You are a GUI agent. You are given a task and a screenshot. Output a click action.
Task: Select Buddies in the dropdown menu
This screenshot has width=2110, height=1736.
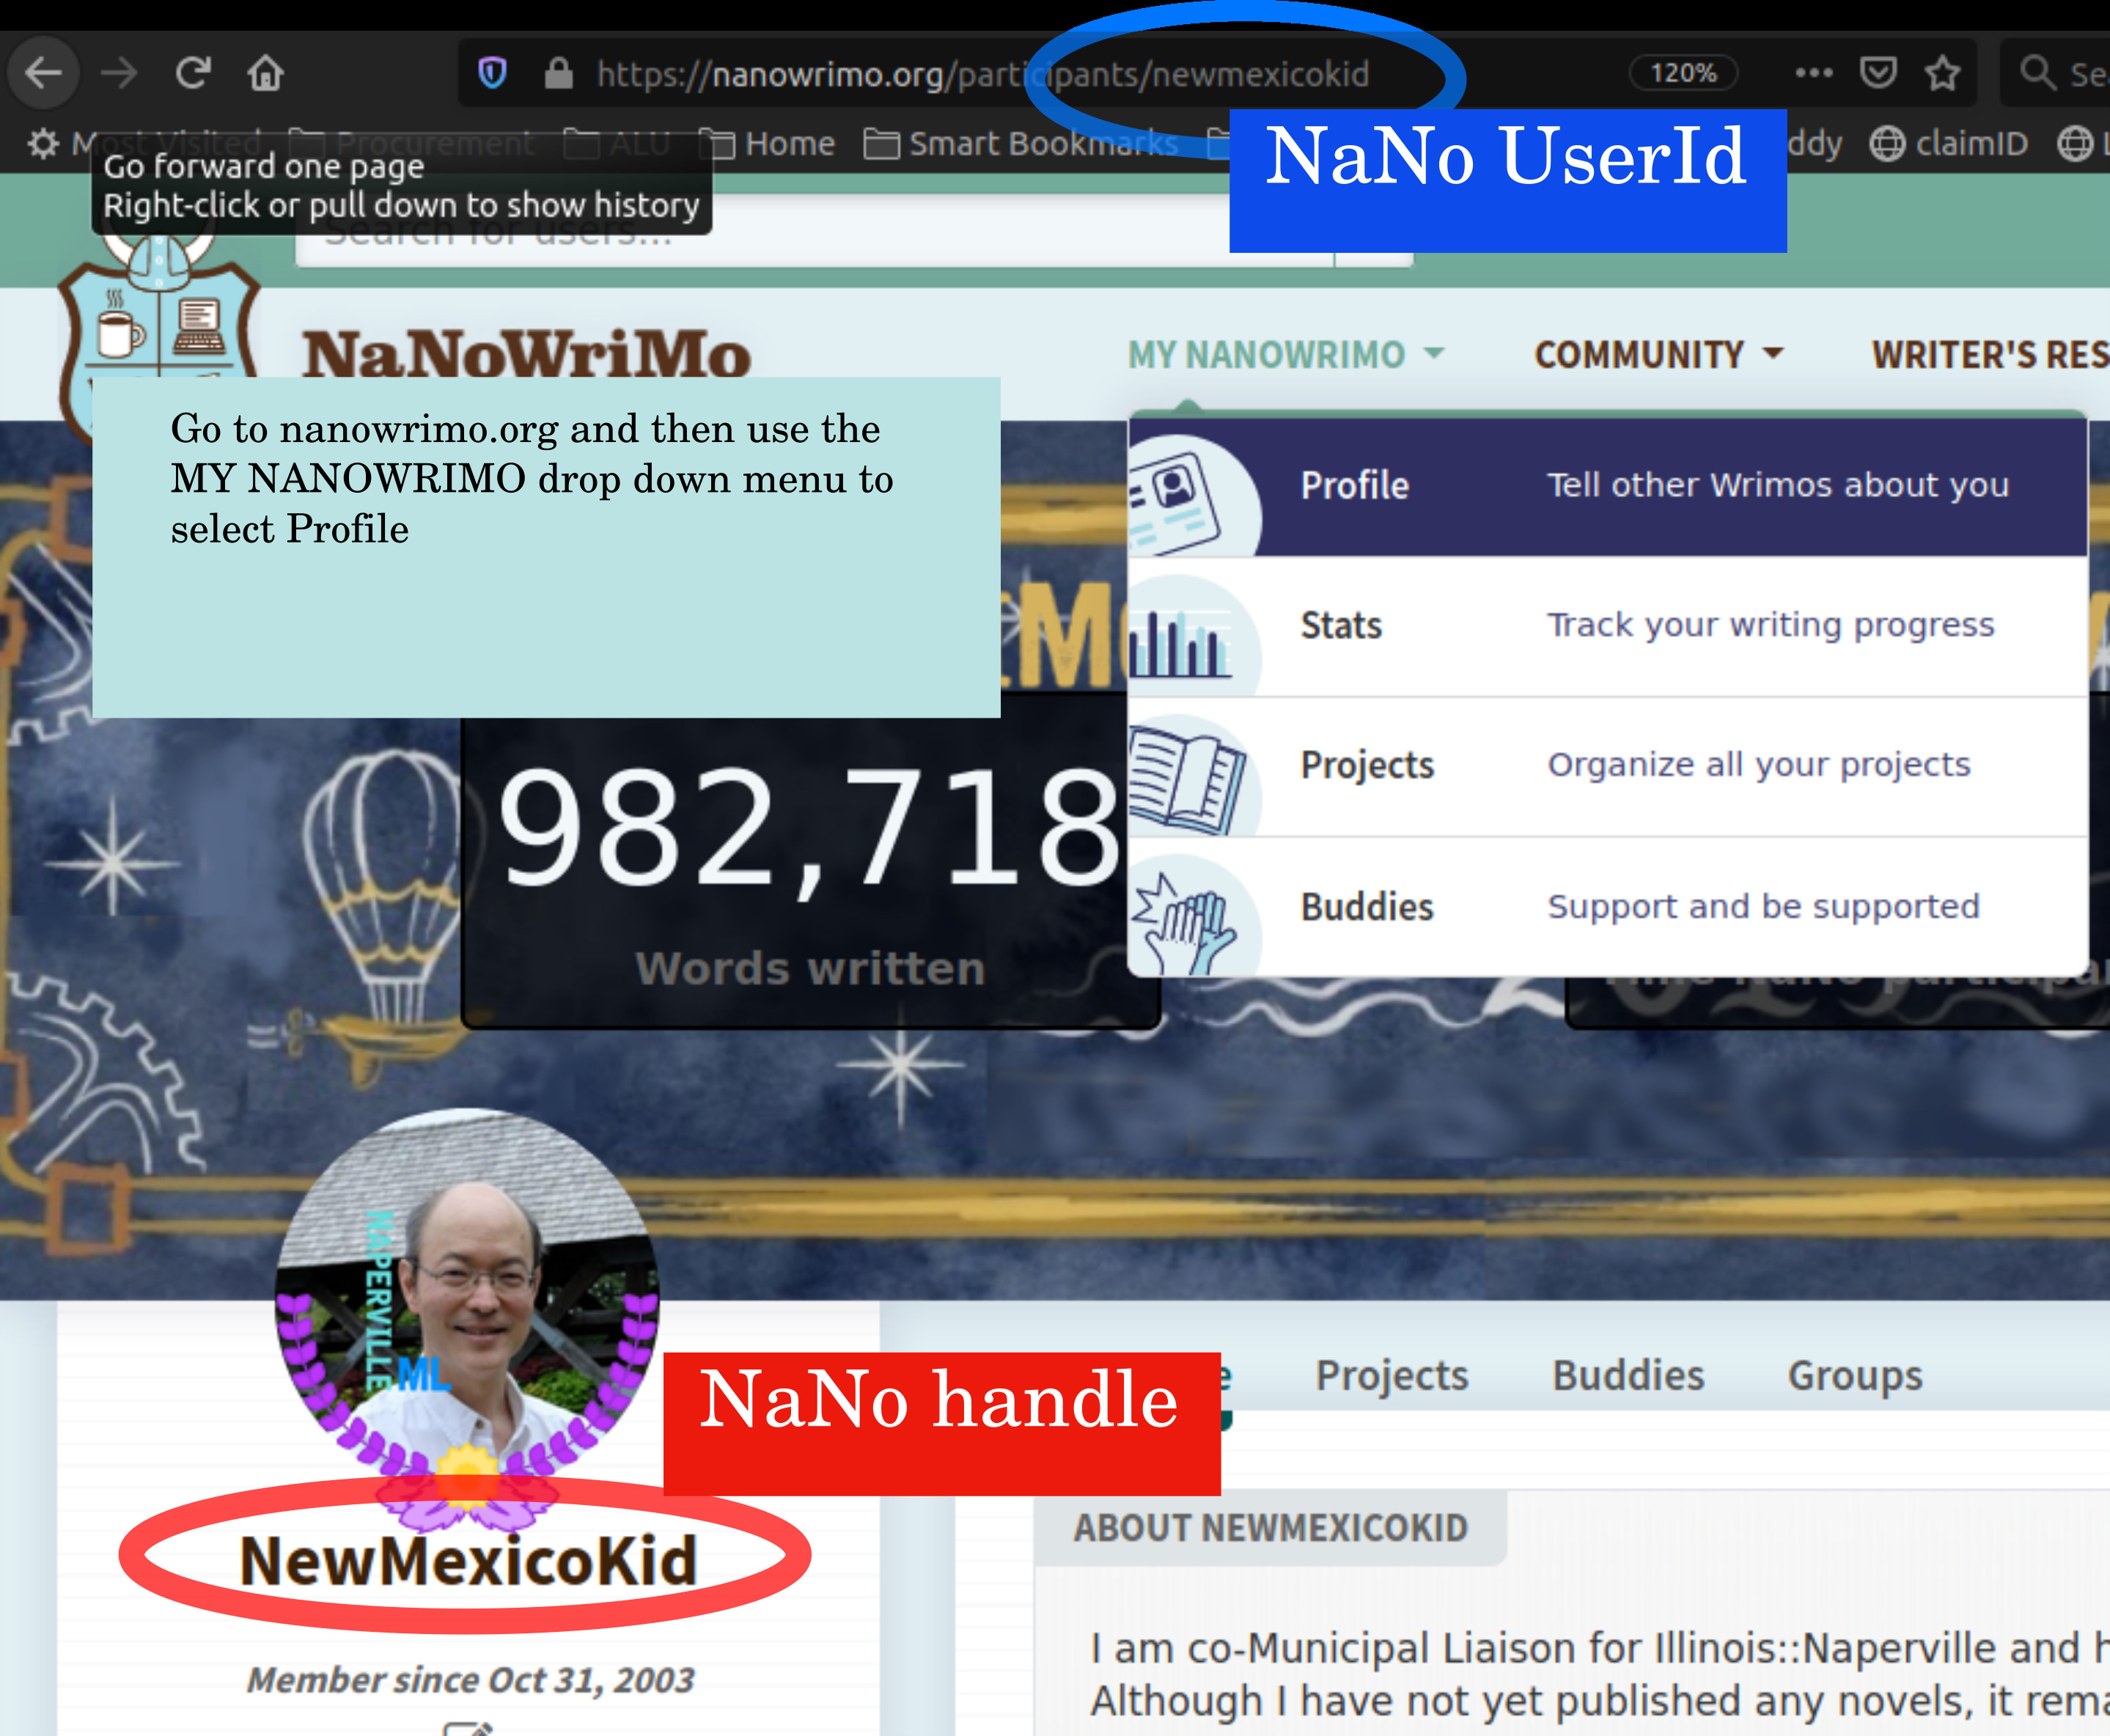click(x=1607, y=907)
